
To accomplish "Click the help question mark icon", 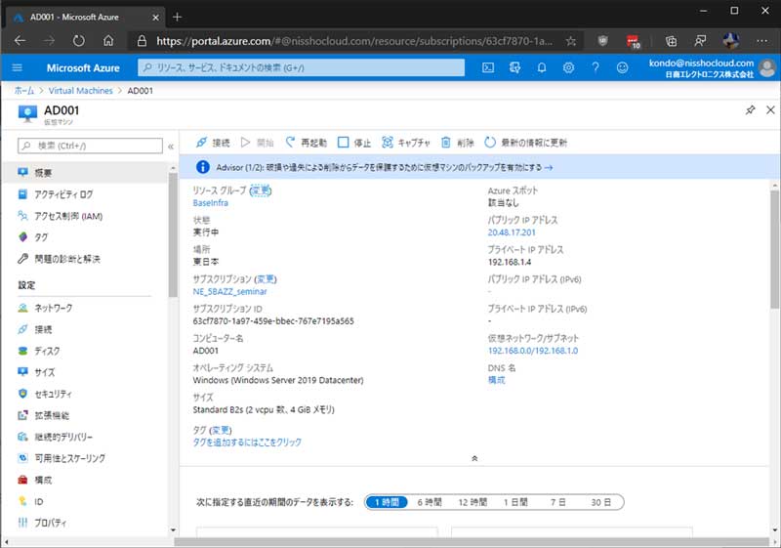I will [x=595, y=67].
